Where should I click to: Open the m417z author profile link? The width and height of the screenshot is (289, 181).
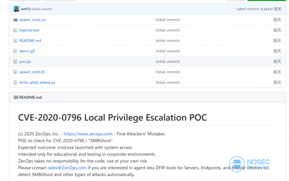[x=26, y=9]
